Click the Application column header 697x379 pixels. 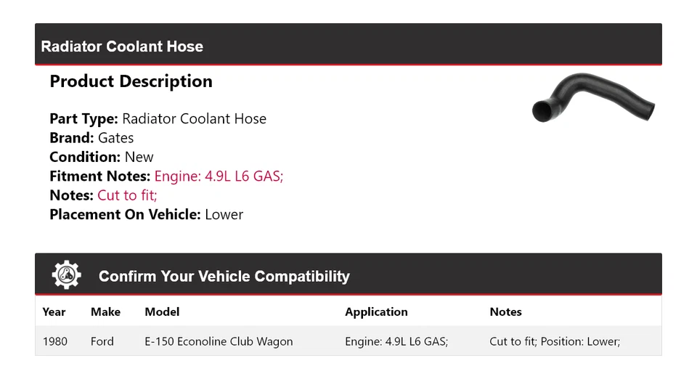click(376, 312)
